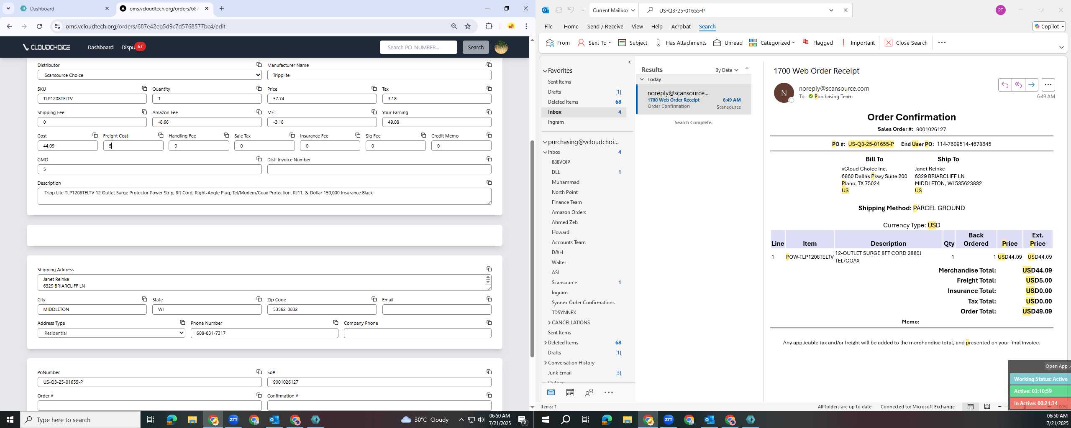This screenshot has width=1071, height=428.
Task: Copy the Distributor field value
Action: click(x=259, y=65)
